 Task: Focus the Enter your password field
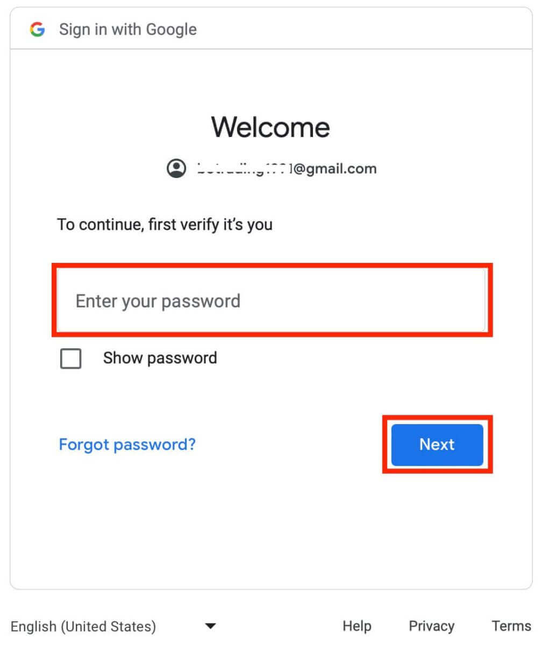272,300
